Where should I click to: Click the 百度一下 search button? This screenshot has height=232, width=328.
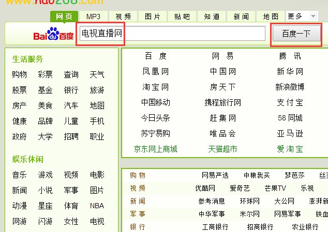[x=296, y=34]
